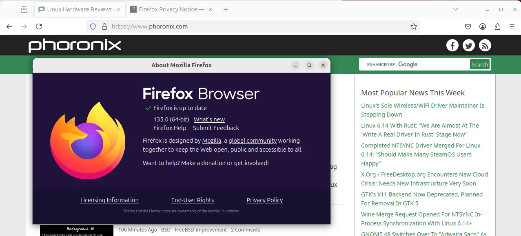Open the Firefox View icon
521x236 pixels.
click(x=24, y=9)
